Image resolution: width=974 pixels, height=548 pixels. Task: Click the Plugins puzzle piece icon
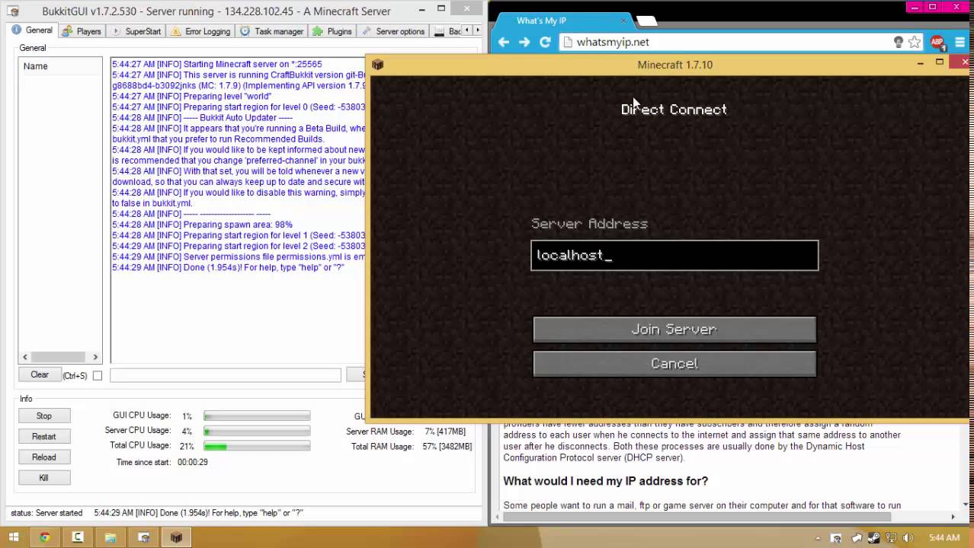tap(318, 31)
